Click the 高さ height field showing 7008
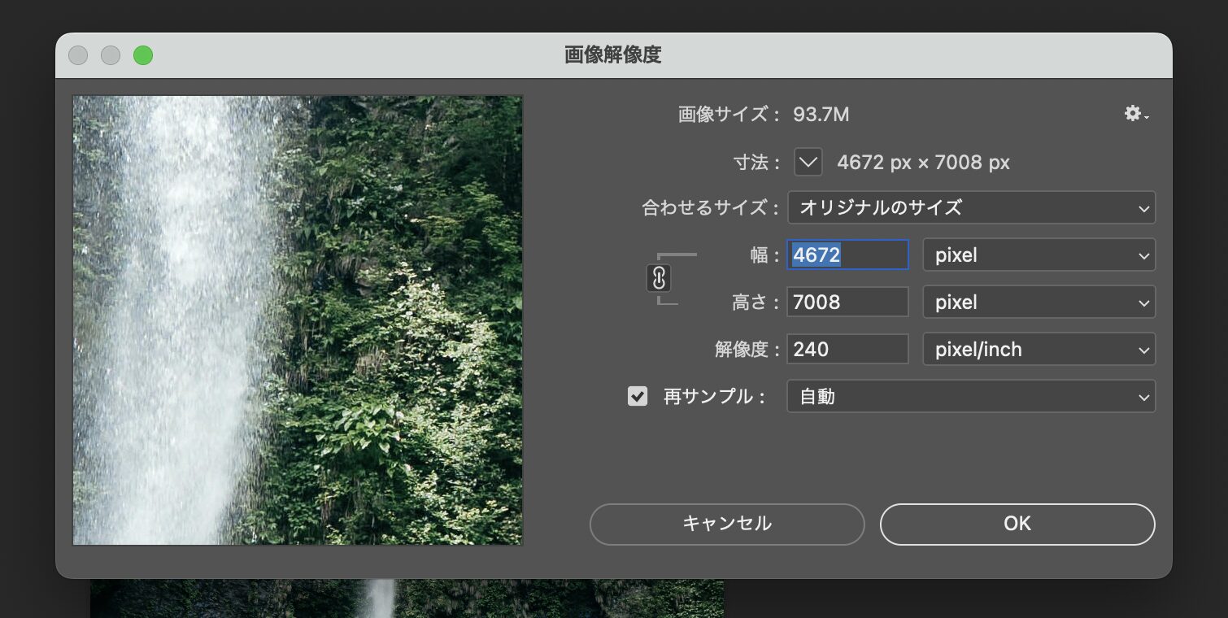Image resolution: width=1228 pixels, height=618 pixels. click(x=847, y=302)
